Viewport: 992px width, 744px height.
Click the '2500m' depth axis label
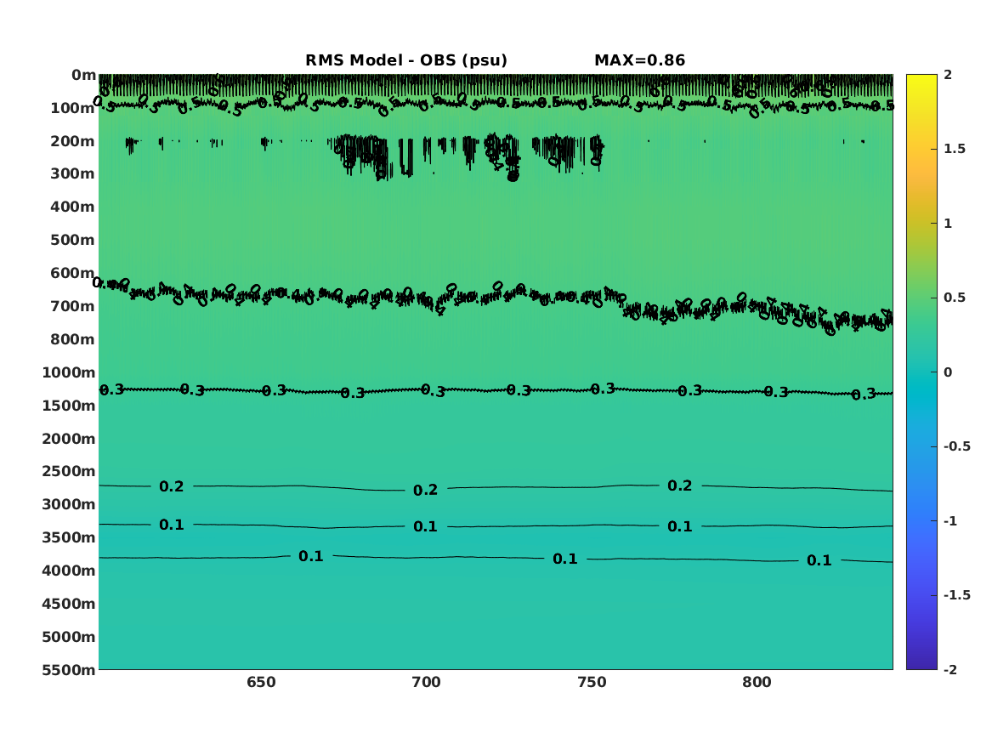69,471
